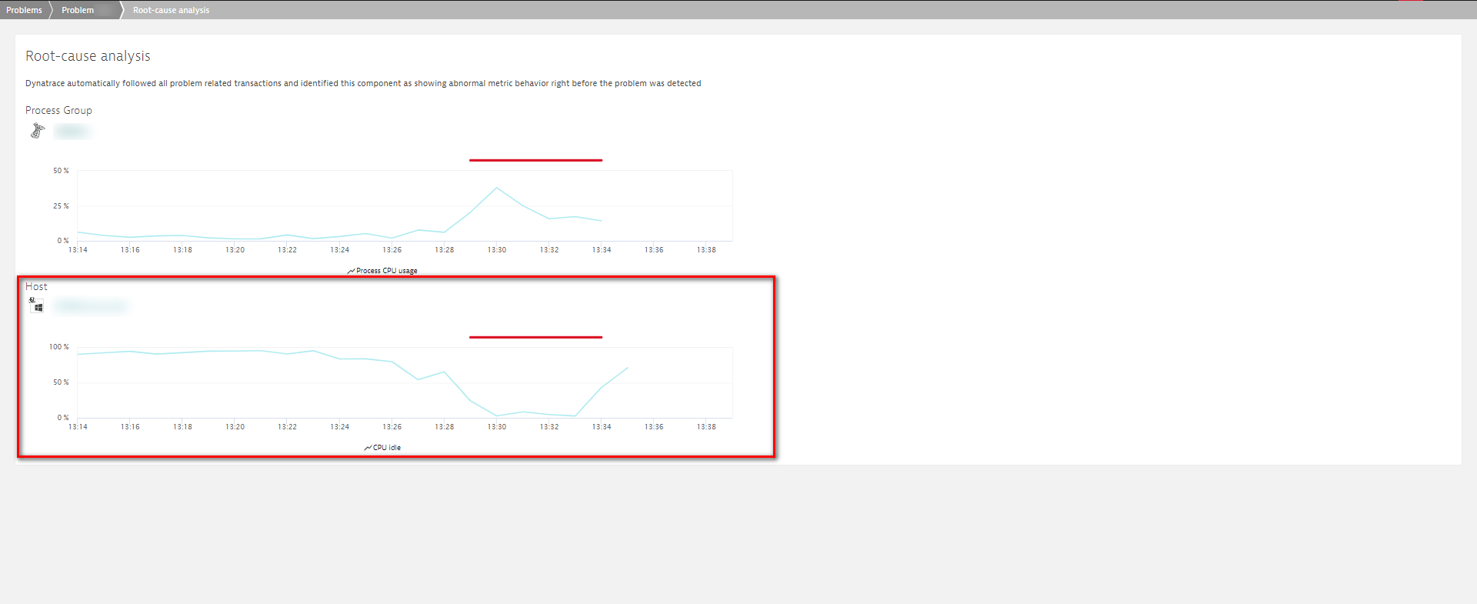Click red problem bar above CPU idle chart
This screenshot has width=1477, height=604.
click(535, 337)
